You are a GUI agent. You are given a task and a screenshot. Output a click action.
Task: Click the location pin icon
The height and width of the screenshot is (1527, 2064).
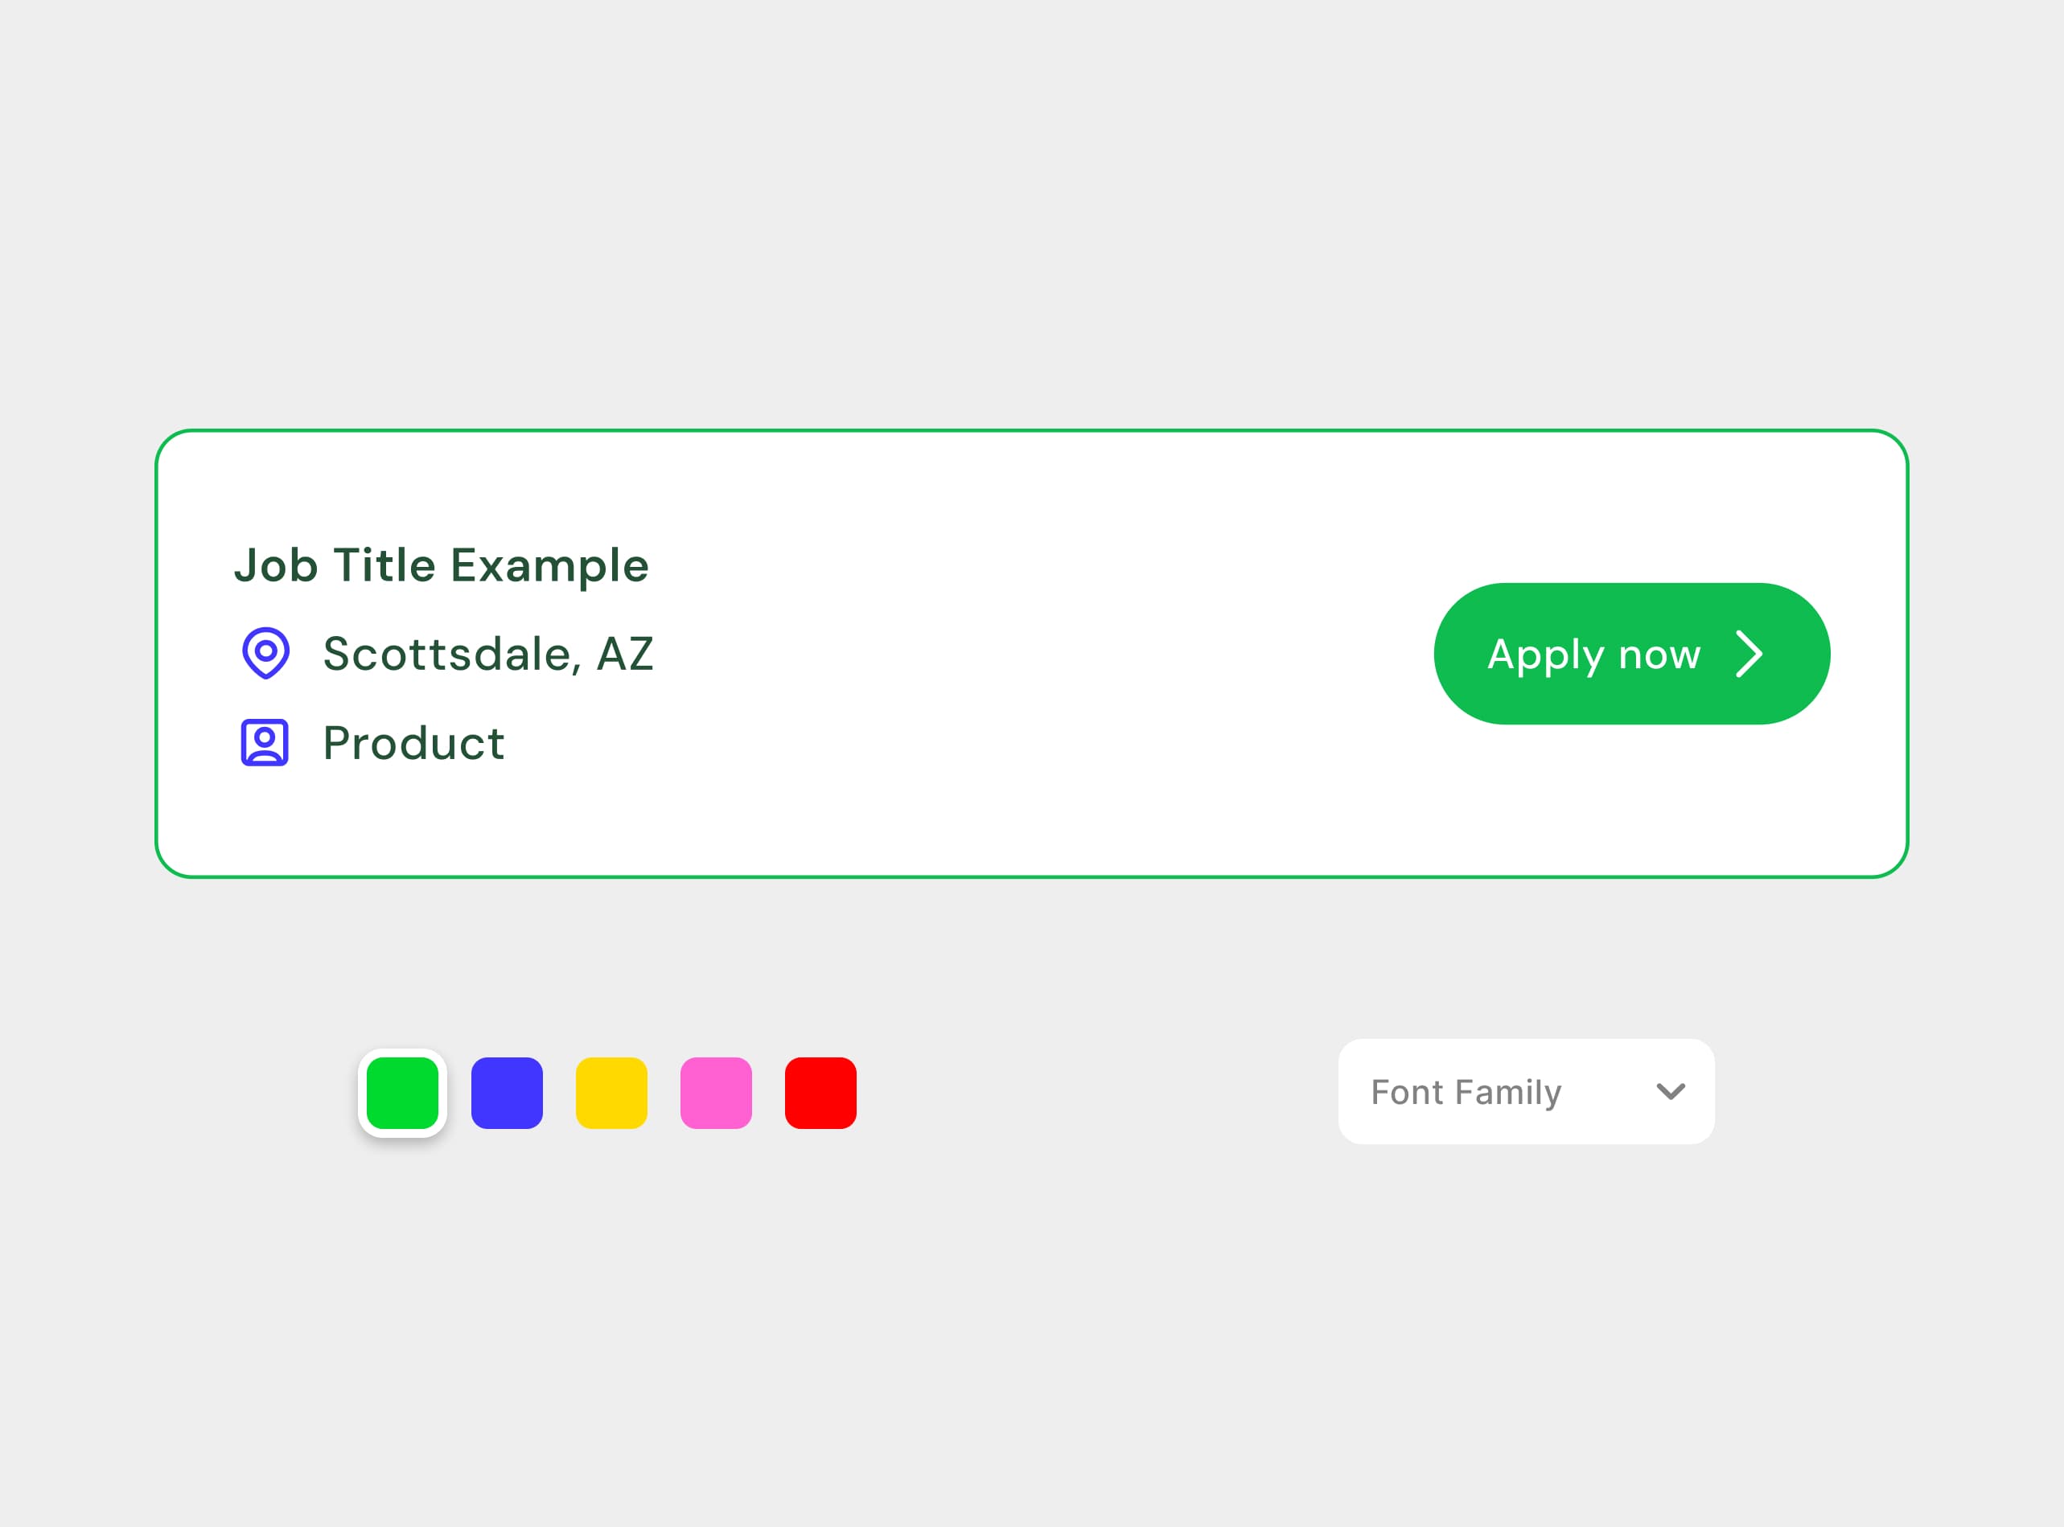click(x=265, y=654)
